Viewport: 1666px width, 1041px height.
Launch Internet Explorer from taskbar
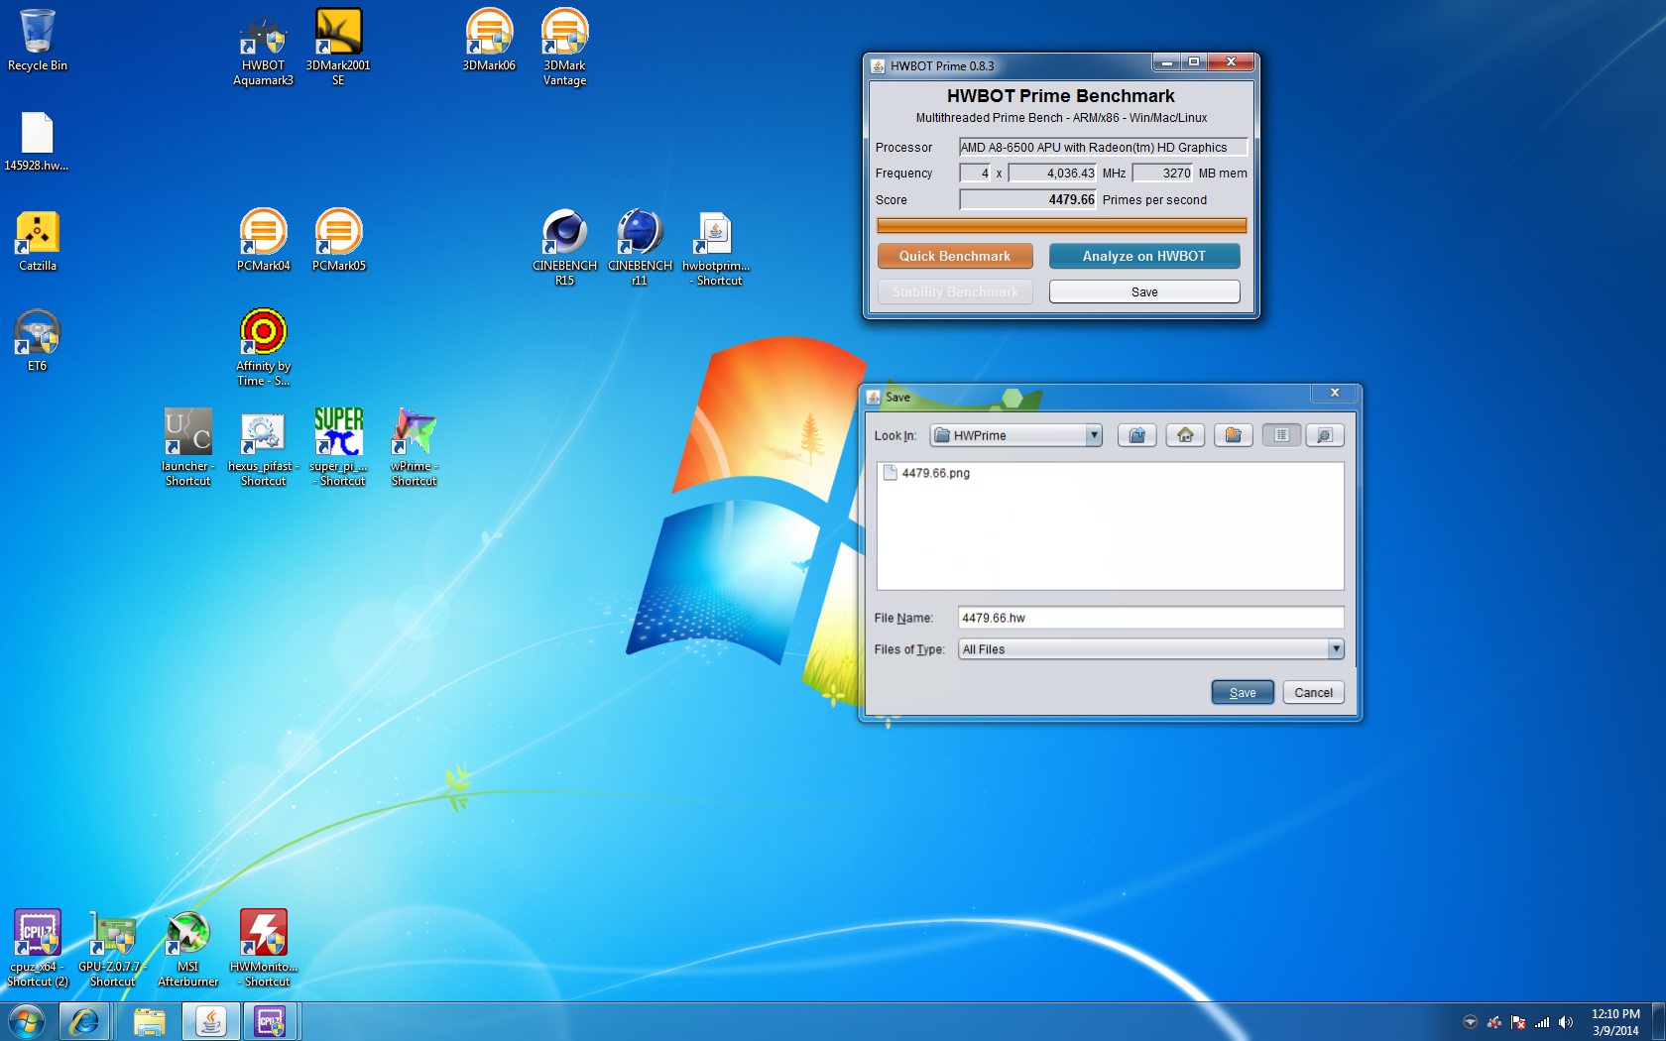pos(84,1021)
